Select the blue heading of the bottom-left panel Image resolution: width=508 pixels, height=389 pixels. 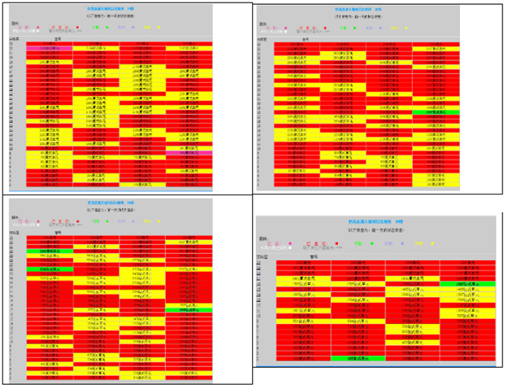111,203
